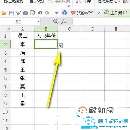Redo the last action

pyautogui.click(x=47, y=13)
